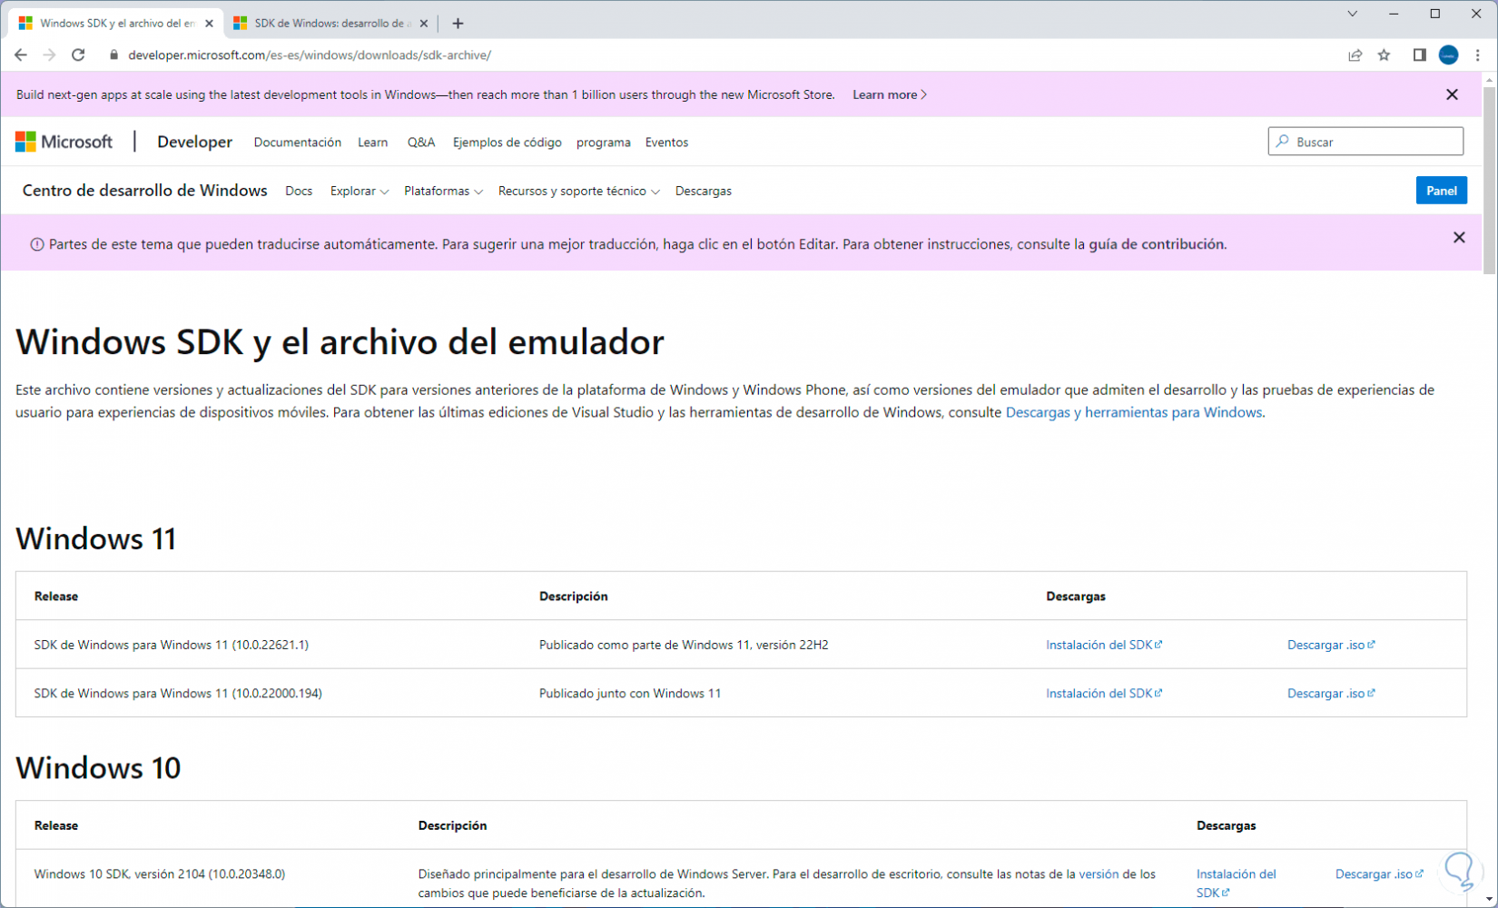Click the blue Panel button
The image size is (1498, 908).
(1442, 191)
